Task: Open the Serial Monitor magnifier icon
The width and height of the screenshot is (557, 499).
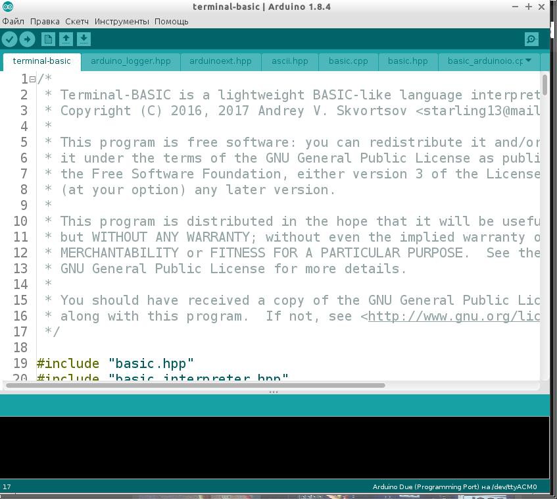Action: (531, 39)
